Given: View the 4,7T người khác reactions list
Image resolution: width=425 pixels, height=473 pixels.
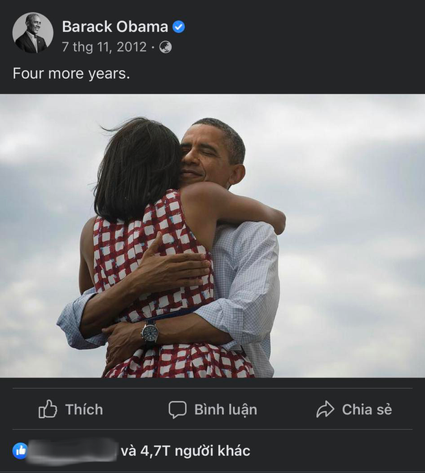Looking at the screenshot, I should click(x=185, y=451).
